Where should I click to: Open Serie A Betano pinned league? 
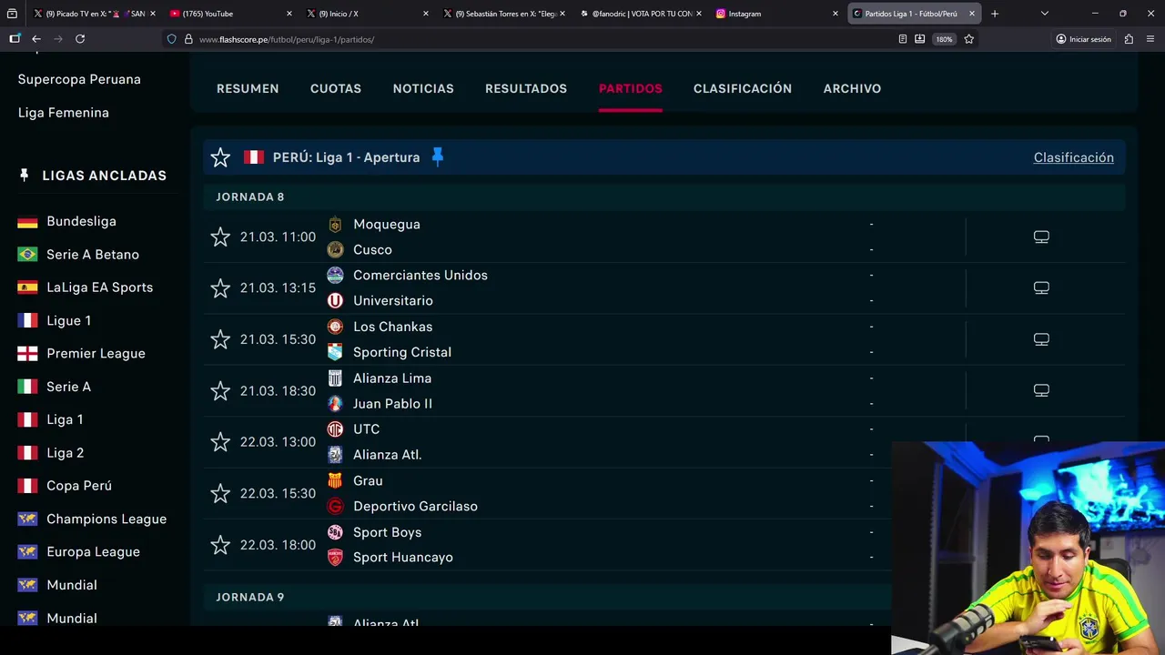point(93,255)
